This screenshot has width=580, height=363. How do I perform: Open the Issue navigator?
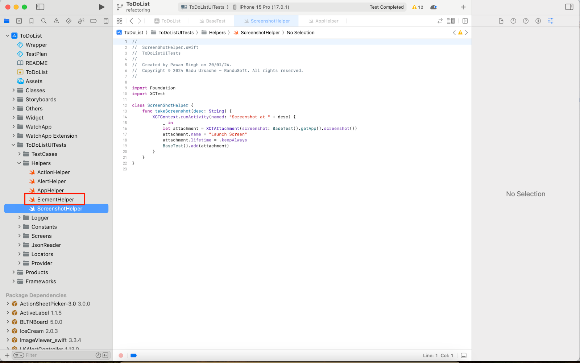click(x=56, y=21)
